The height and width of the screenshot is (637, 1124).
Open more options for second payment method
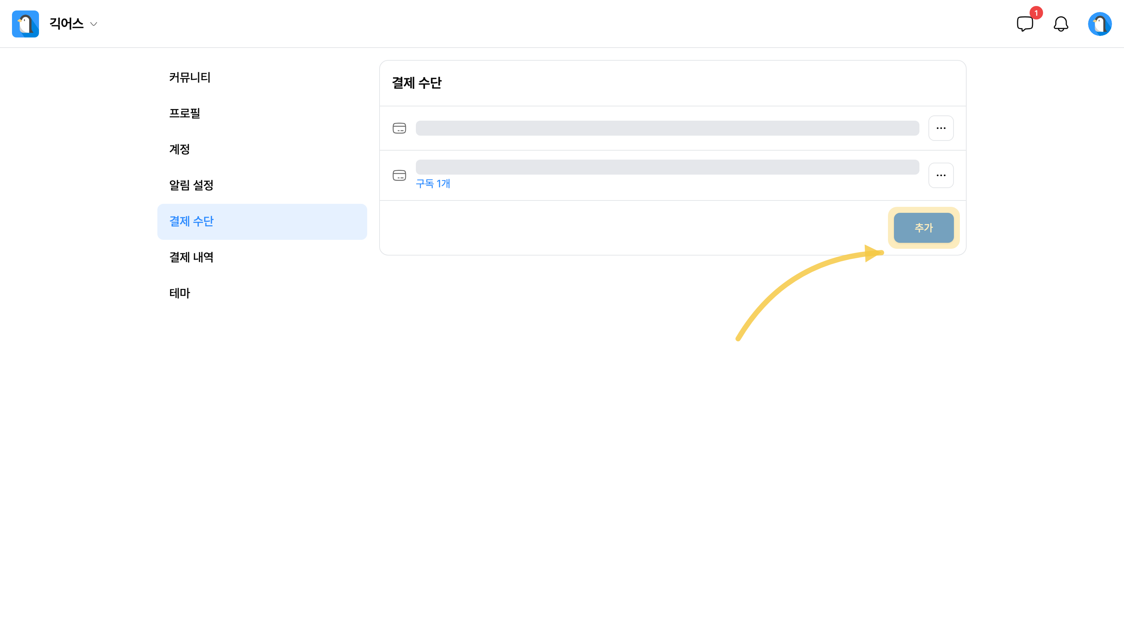tap(941, 175)
